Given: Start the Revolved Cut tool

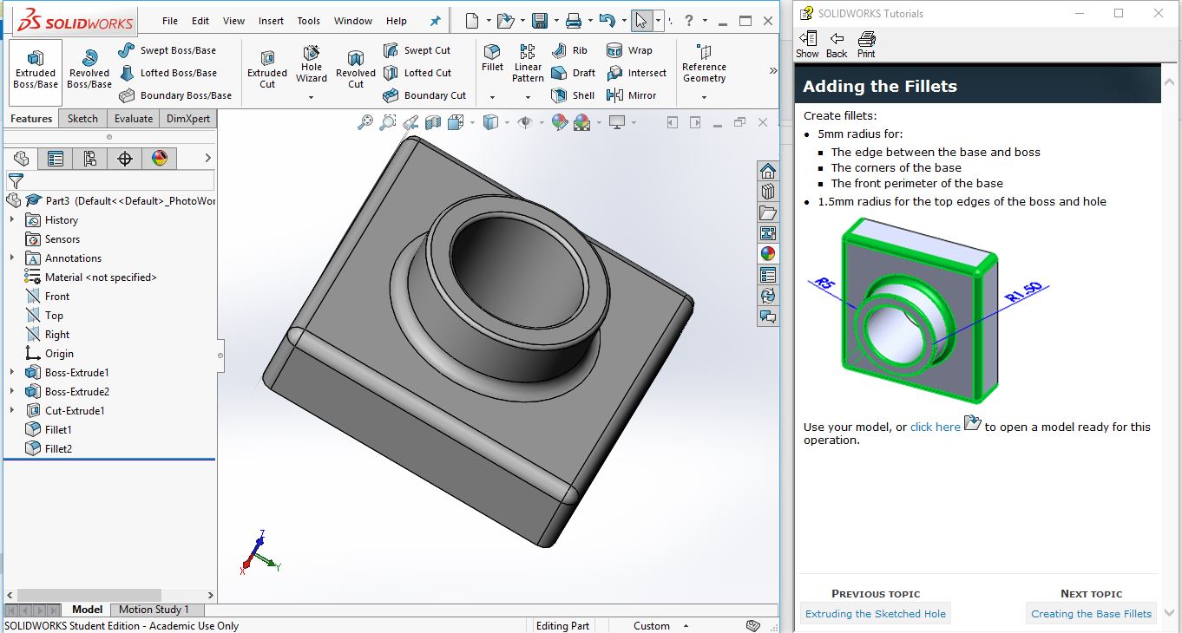Looking at the screenshot, I should pos(356,71).
